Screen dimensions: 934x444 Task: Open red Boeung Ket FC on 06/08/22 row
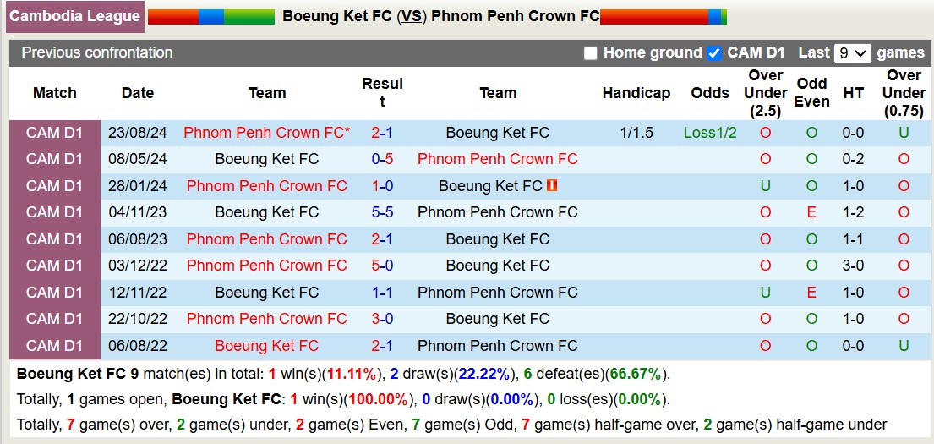(267, 346)
